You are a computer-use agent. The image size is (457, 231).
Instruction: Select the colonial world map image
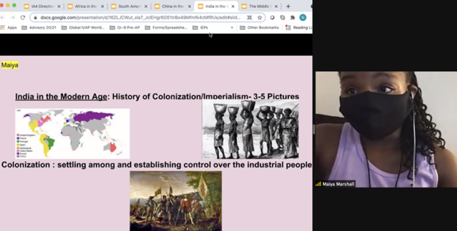pyautogui.click(x=72, y=134)
